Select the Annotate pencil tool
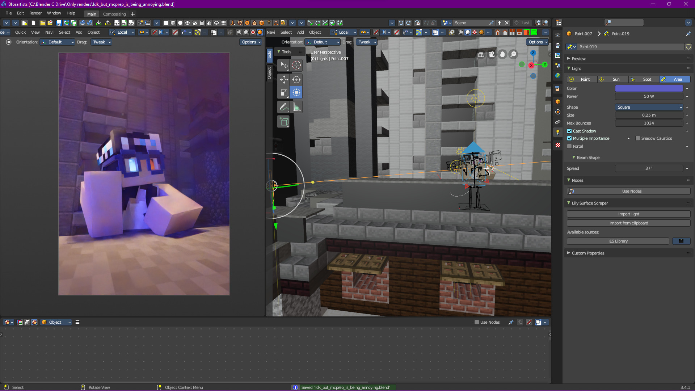 click(x=284, y=107)
